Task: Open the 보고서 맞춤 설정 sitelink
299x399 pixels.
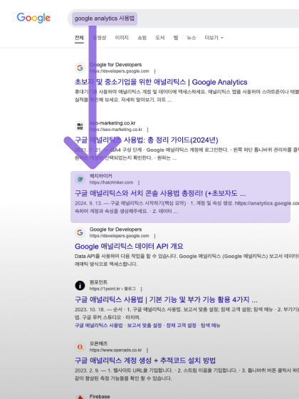Action: pyautogui.click(x=145, y=325)
